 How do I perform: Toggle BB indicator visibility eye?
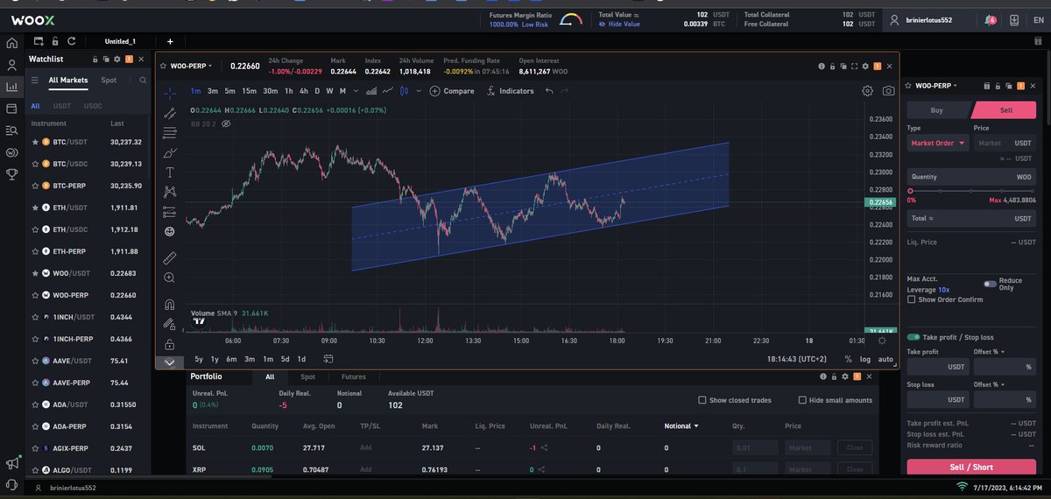226,123
